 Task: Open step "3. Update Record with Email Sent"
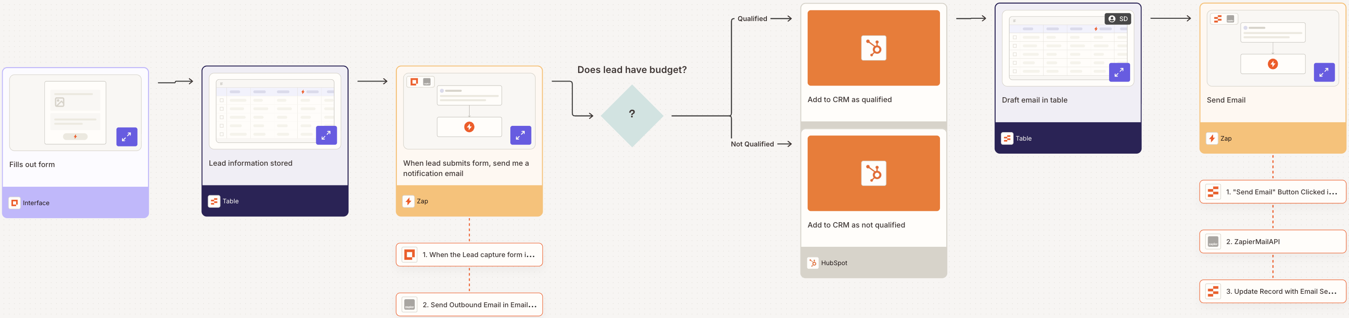point(1273,291)
